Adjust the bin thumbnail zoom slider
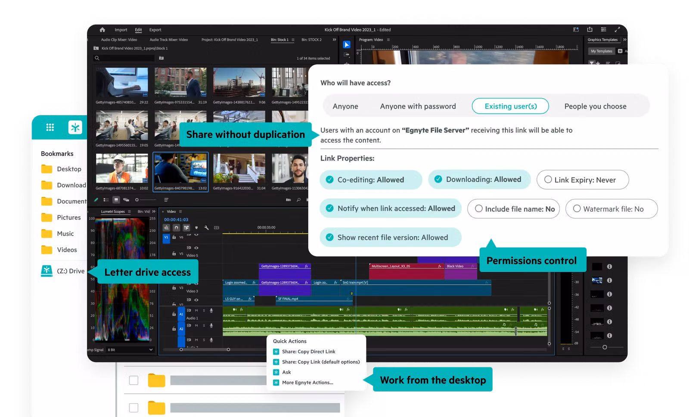This screenshot has height=417, width=689. click(138, 200)
